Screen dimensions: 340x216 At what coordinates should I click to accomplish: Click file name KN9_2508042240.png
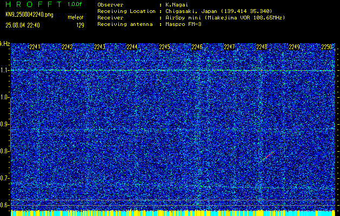pyautogui.click(x=30, y=15)
